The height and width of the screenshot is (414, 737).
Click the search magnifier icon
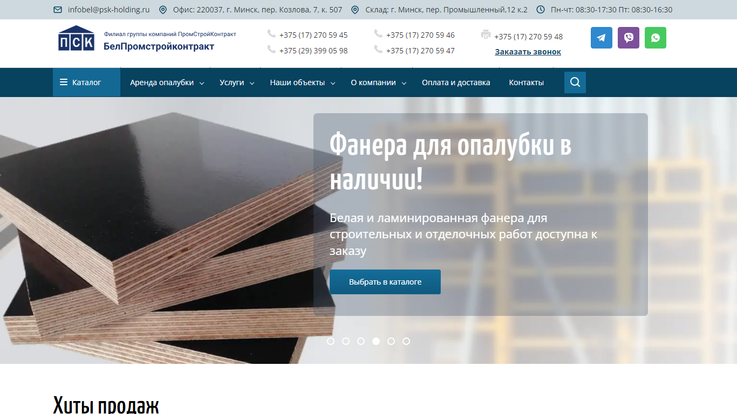pyautogui.click(x=575, y=82)
